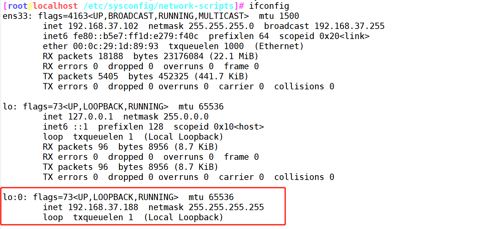Screen dimensions: 494x229
Task: Click the IP address 192.168.37.102
Action: point(103,26)
